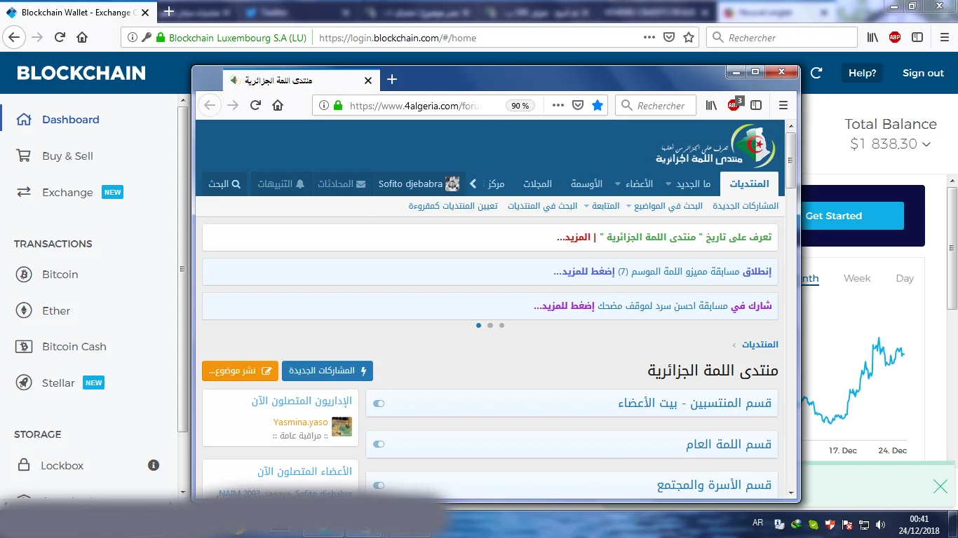
Task: Open Bitcoin transactions via its coin icon
Action: [x=24, y=275]
